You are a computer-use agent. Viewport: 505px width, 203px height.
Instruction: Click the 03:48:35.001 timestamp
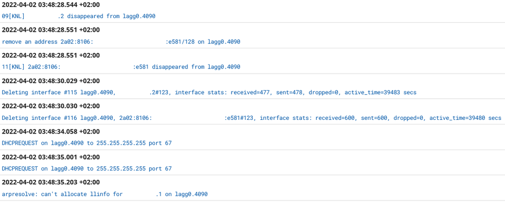point(51,157)
